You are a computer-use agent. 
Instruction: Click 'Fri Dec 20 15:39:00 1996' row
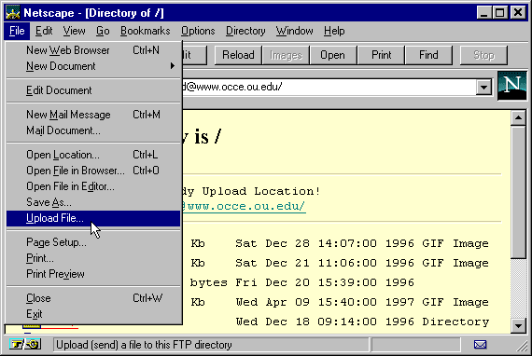pyautogui.click(x=302, y=282)
